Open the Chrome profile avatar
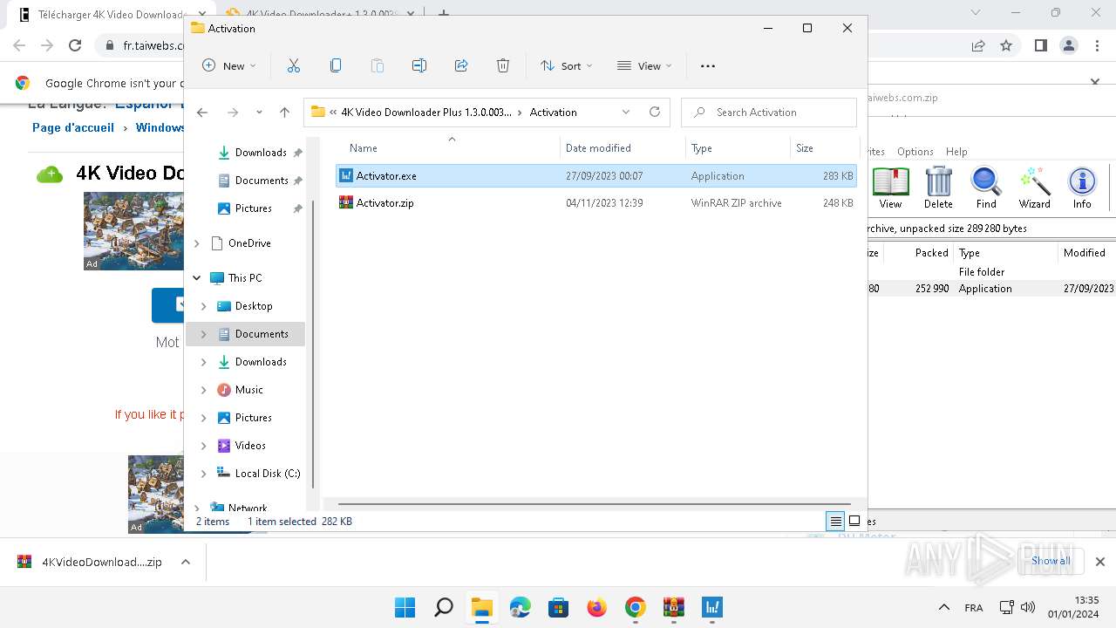This screenshot has width=1116, height=628. point(1069,45)
